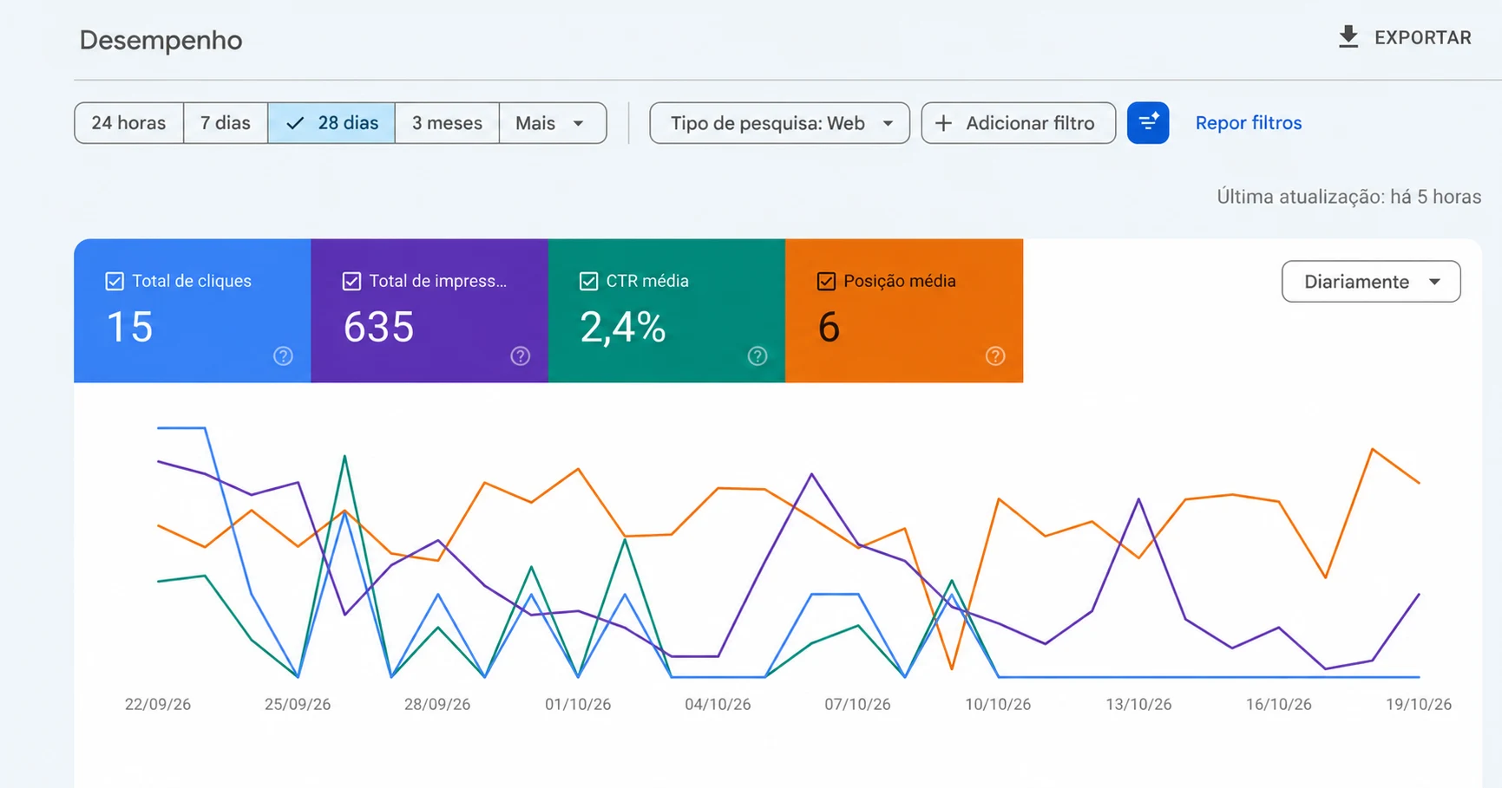The image size is (1502, 788).
Task: Click the 635 impressions value
Action: [378, 328]
